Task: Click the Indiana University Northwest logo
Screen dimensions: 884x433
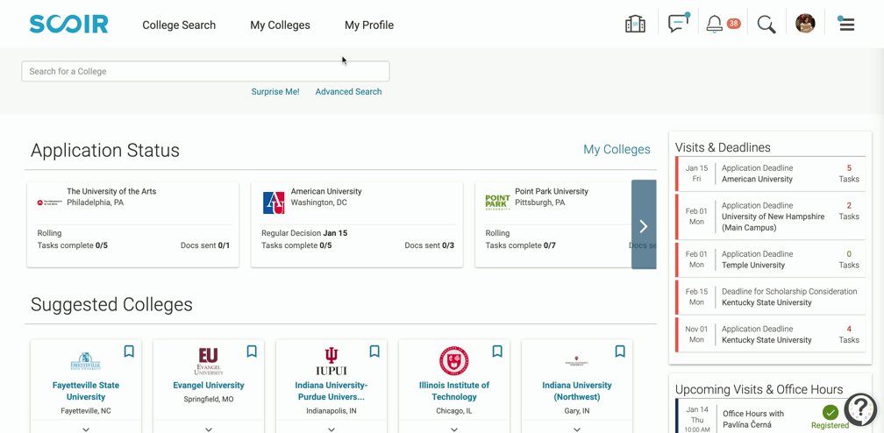Action: [x=576, y=361]
